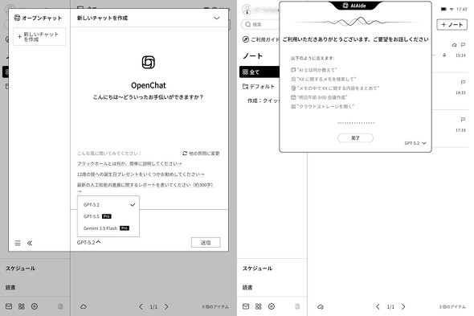Open the hamburger list icon in chat sidebar
Image resolution: width=474 pixels, height=316 pixels.
18,243
